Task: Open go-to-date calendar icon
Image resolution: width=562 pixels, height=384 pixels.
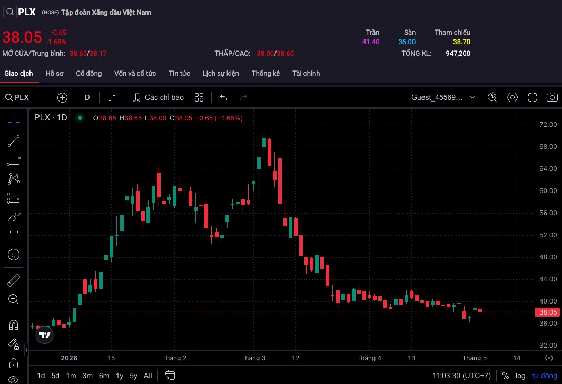Action: [170, 376]
